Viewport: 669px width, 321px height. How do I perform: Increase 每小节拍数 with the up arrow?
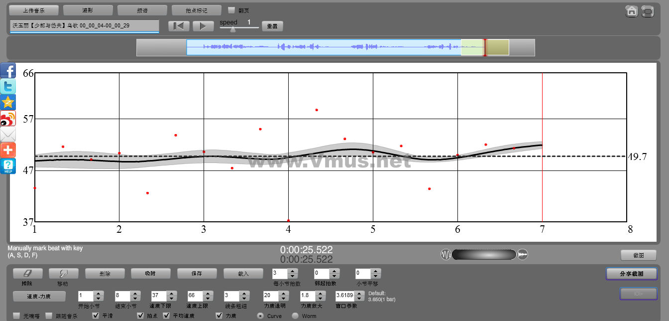click(293, 271)
